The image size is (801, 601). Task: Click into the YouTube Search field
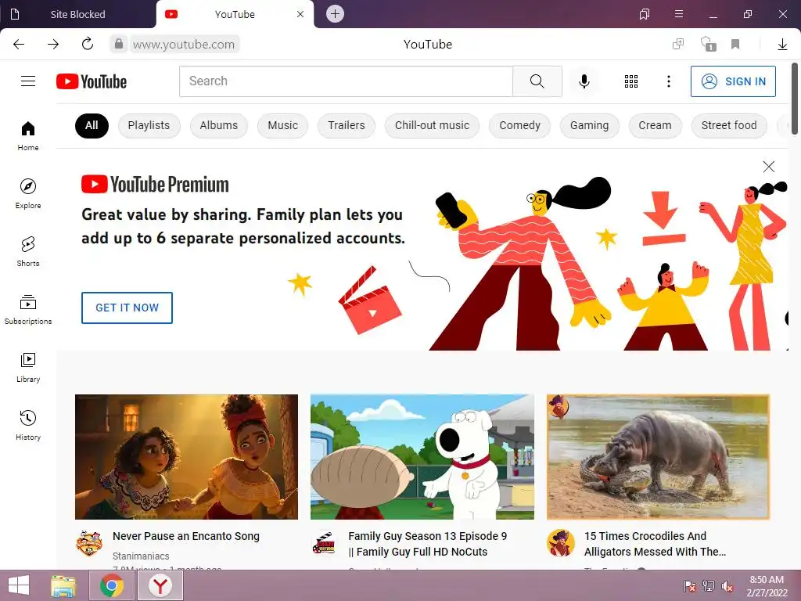point(346,81)
